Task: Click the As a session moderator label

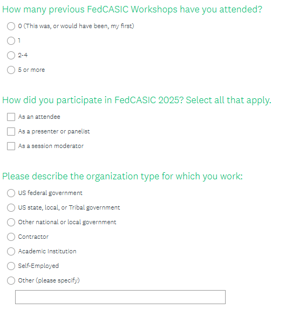Action: click(51, 146)
